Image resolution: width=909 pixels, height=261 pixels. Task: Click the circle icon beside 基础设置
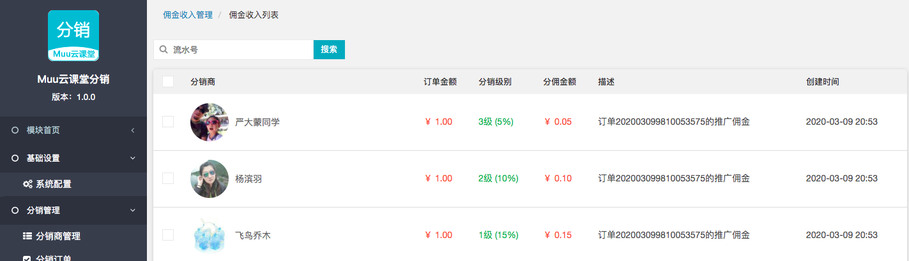(15, 158)
